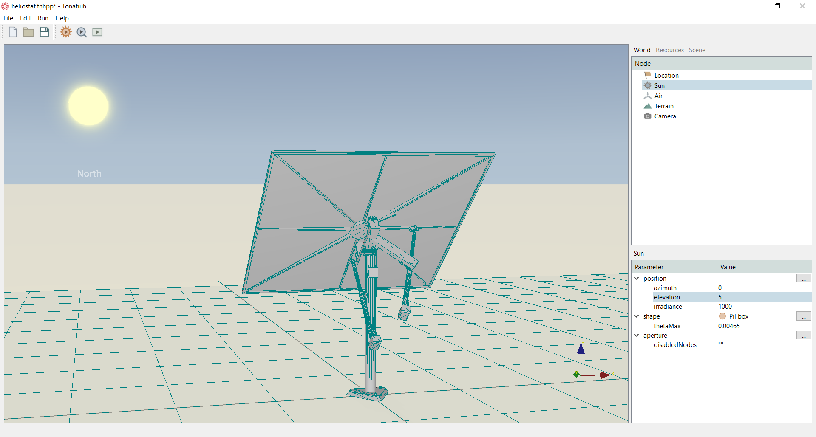Click the magnifier play toolbar icon

click(82, 32)
